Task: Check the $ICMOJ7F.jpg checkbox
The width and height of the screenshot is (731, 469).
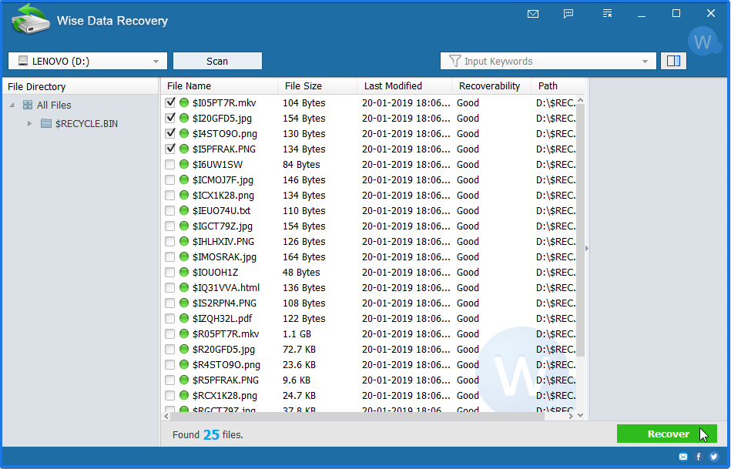Action: 170,179
